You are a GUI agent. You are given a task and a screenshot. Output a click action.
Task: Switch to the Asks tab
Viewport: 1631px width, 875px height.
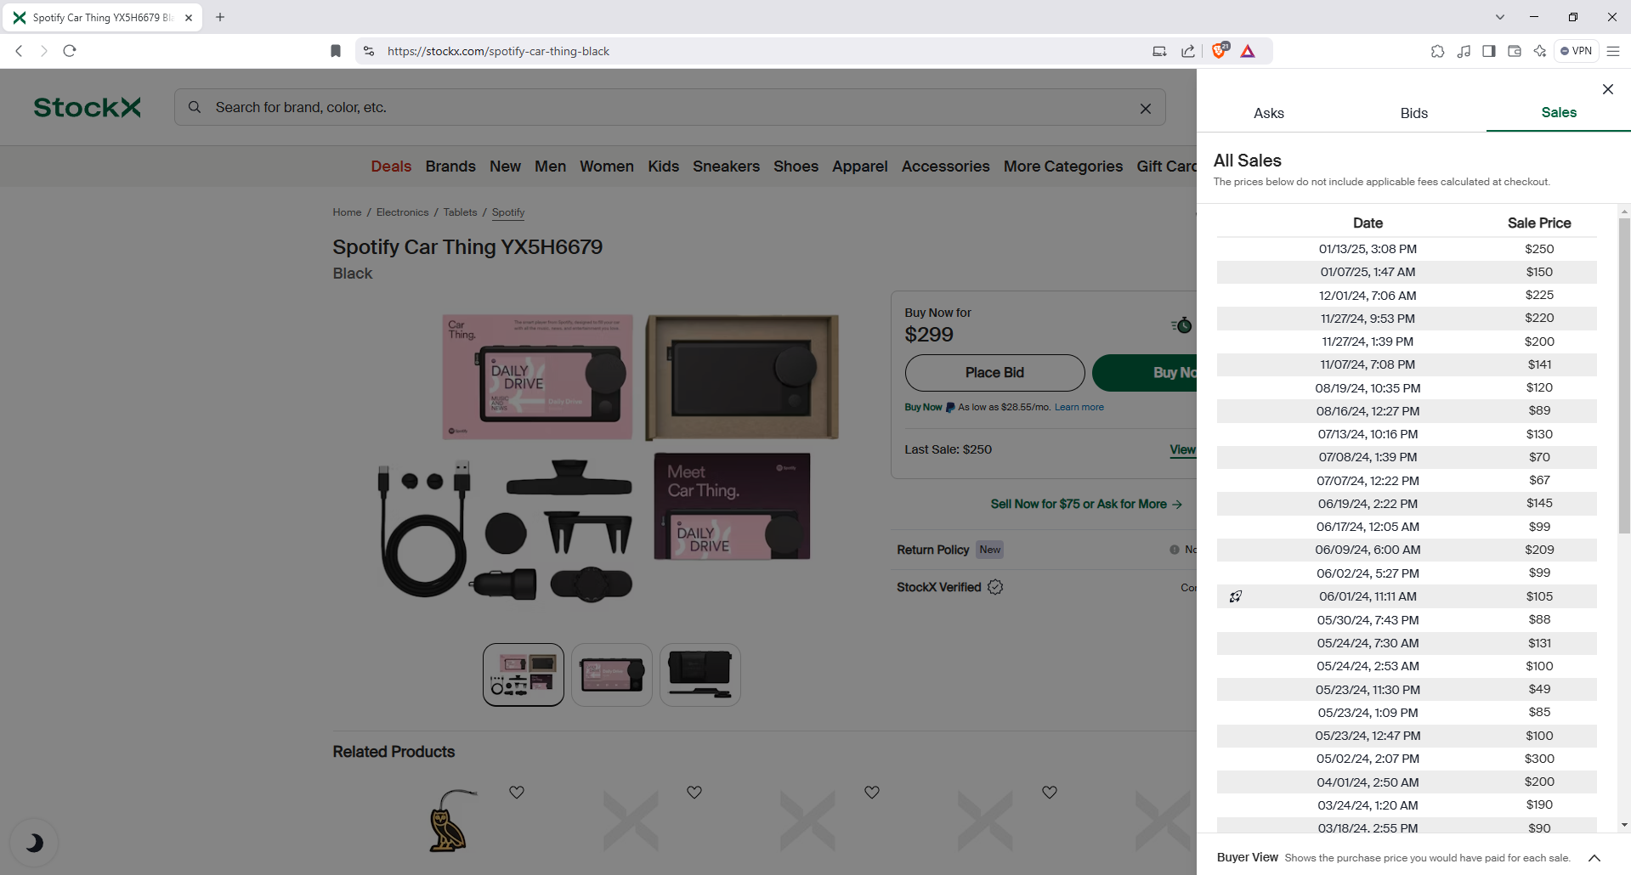click(x=1268, y=113)
